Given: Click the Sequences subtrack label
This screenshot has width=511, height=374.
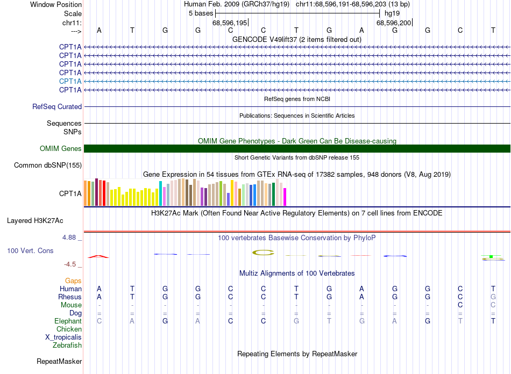Looking at the screenshot, I should [x=64, y=124].
